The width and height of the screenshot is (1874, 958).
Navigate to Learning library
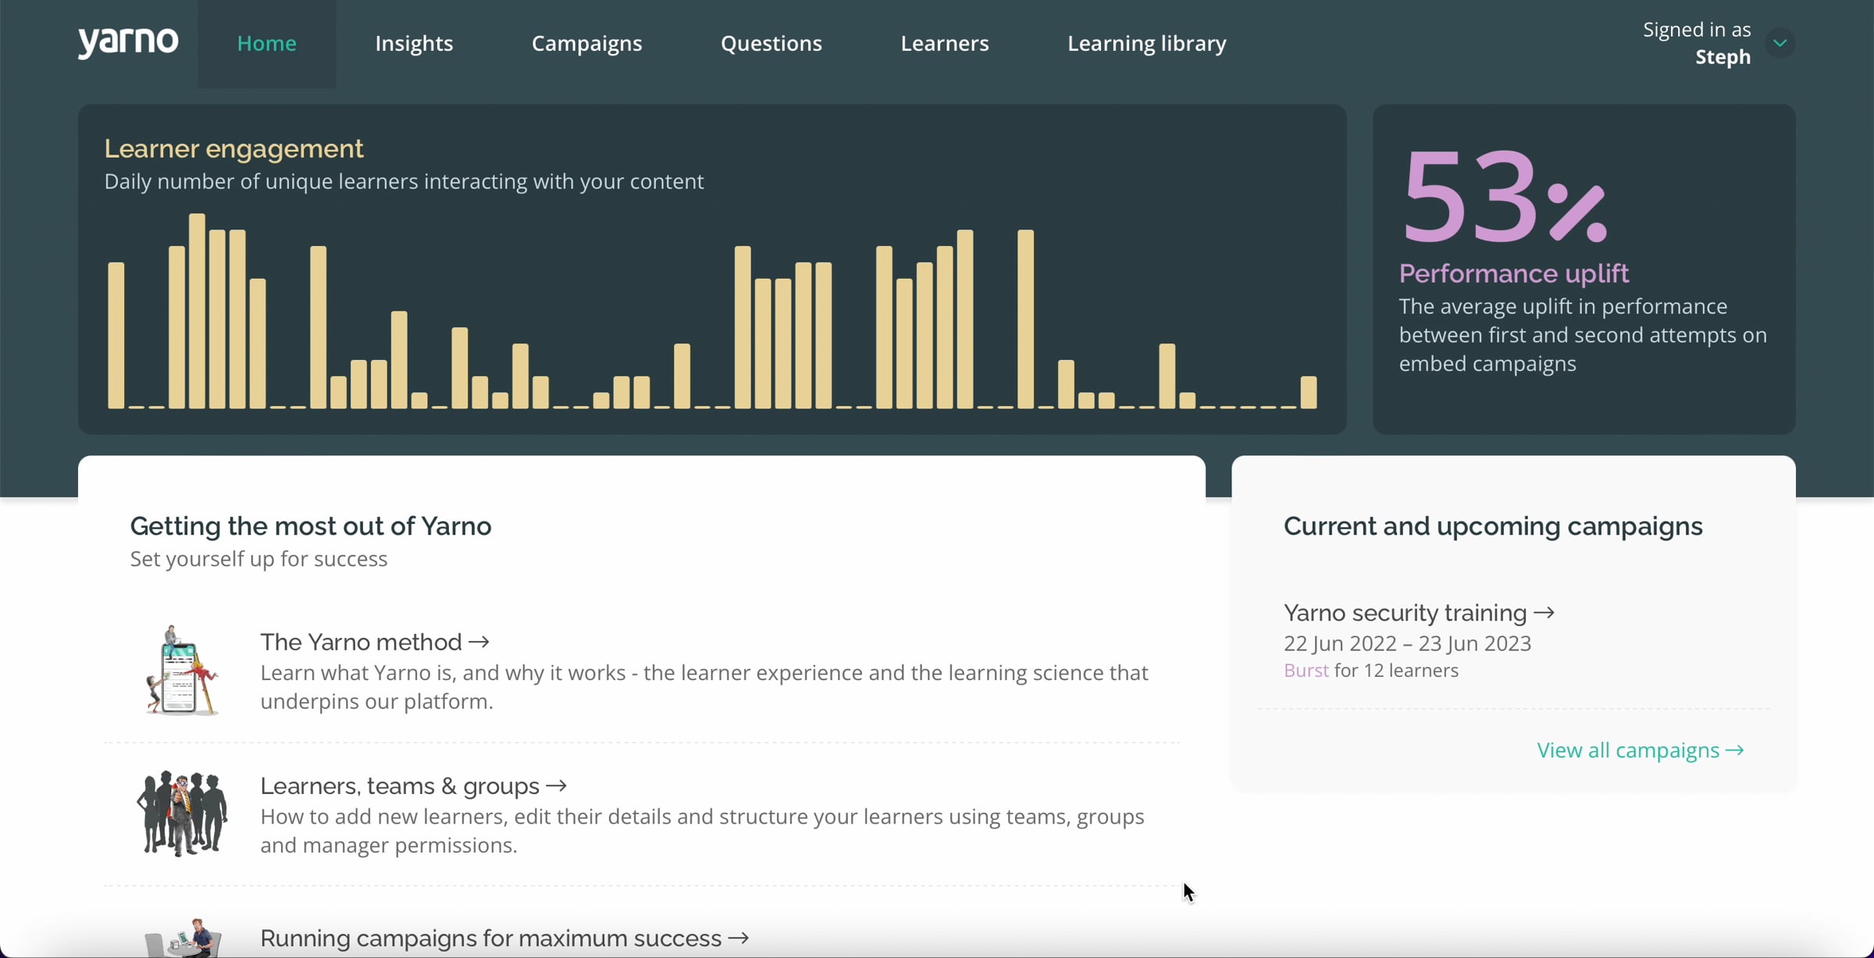1147,44
